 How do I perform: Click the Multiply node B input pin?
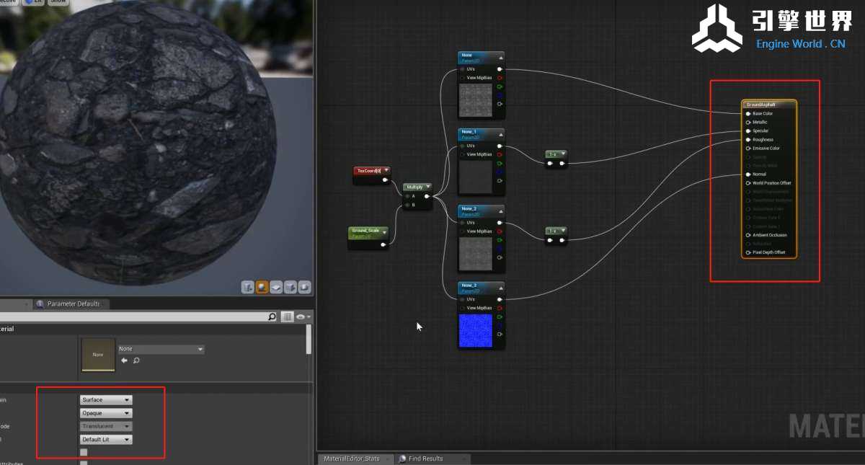coord(407,205)
